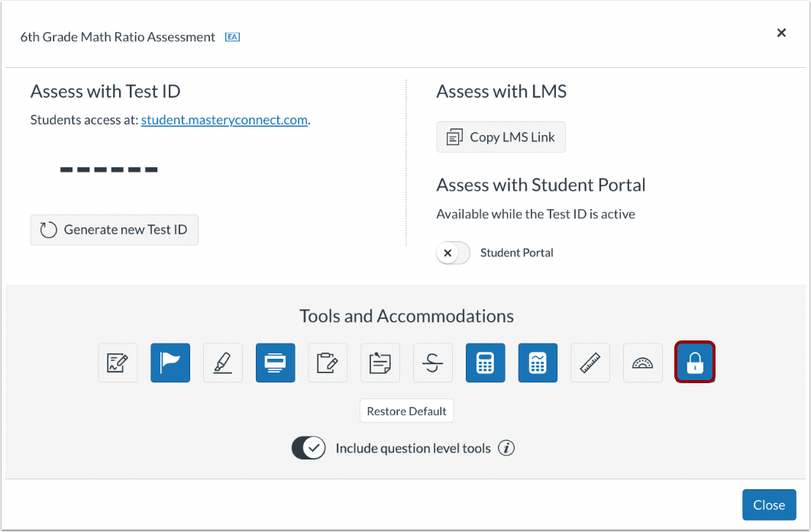Image resolution: width=811 pixels, height=532 pixels.
Task: Enable the protractor tool
Action: (x=643, y=363)
